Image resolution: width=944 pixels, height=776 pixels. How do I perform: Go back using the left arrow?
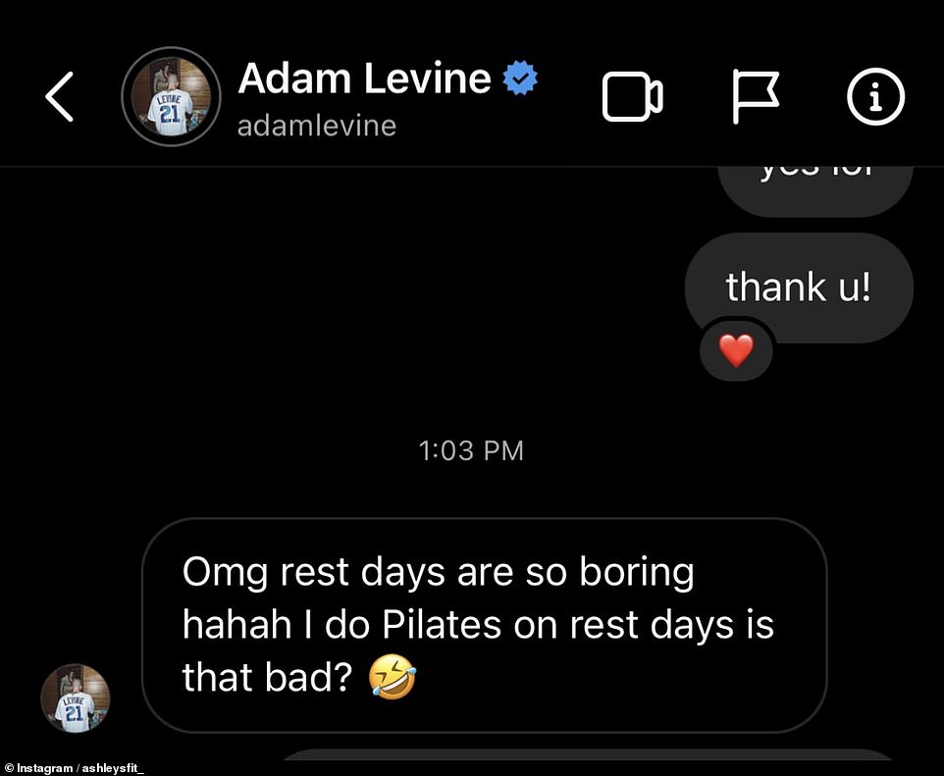[x=59, y=97]
